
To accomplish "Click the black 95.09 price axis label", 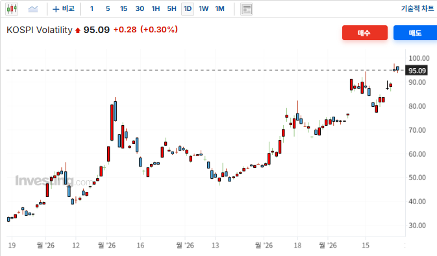I will pos(417,71).
